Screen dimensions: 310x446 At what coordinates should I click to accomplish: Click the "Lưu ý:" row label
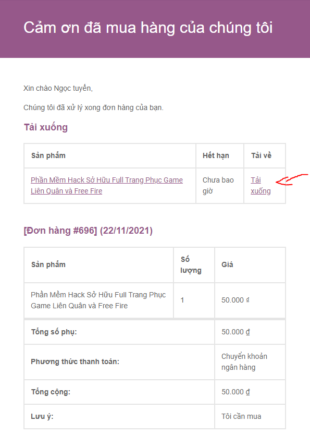click(42, 416)
